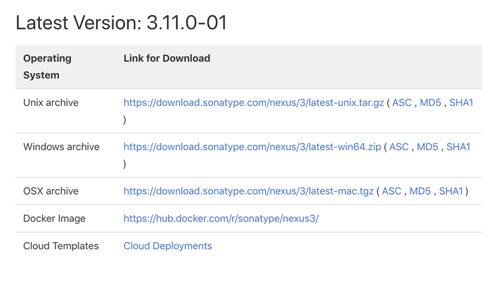
Task: Open the SHA1 link for OSX archive
Action: click(x=451, y=191)
